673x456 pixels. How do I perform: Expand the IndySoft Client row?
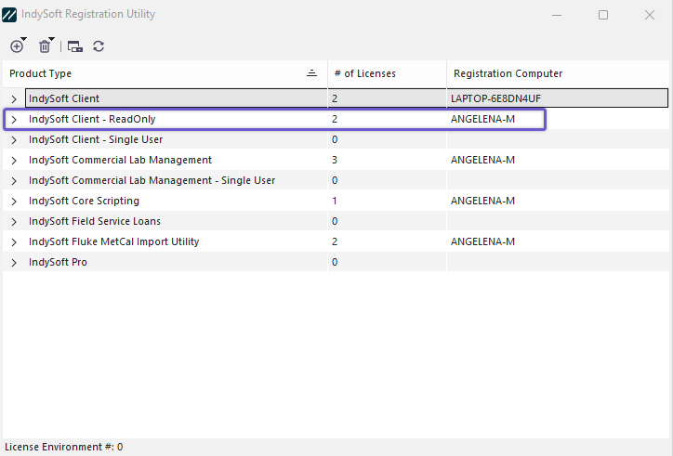coord(14,98)
